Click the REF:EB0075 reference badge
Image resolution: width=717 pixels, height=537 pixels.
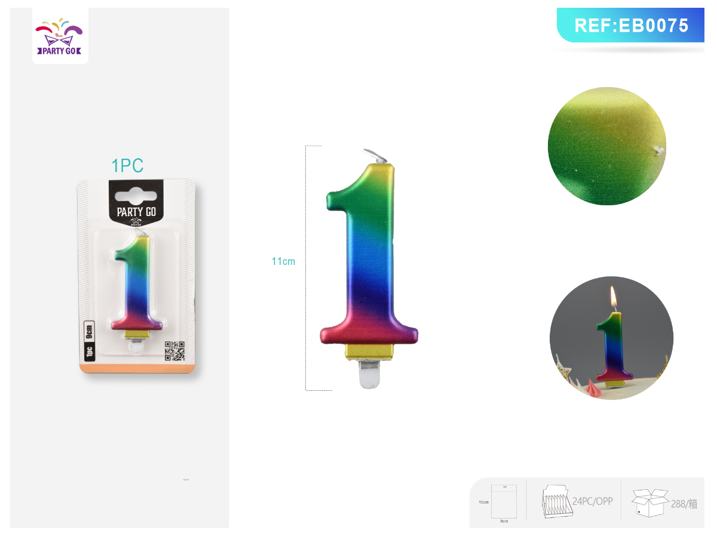[x=631, y=25]
